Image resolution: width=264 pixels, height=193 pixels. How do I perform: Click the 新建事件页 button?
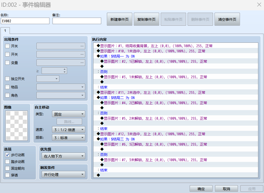point(120,19)
